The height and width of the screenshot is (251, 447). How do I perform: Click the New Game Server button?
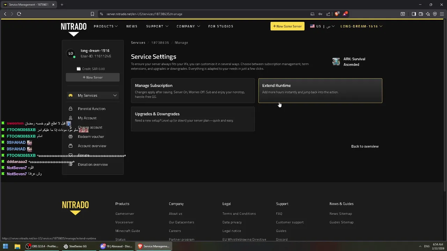287,26
